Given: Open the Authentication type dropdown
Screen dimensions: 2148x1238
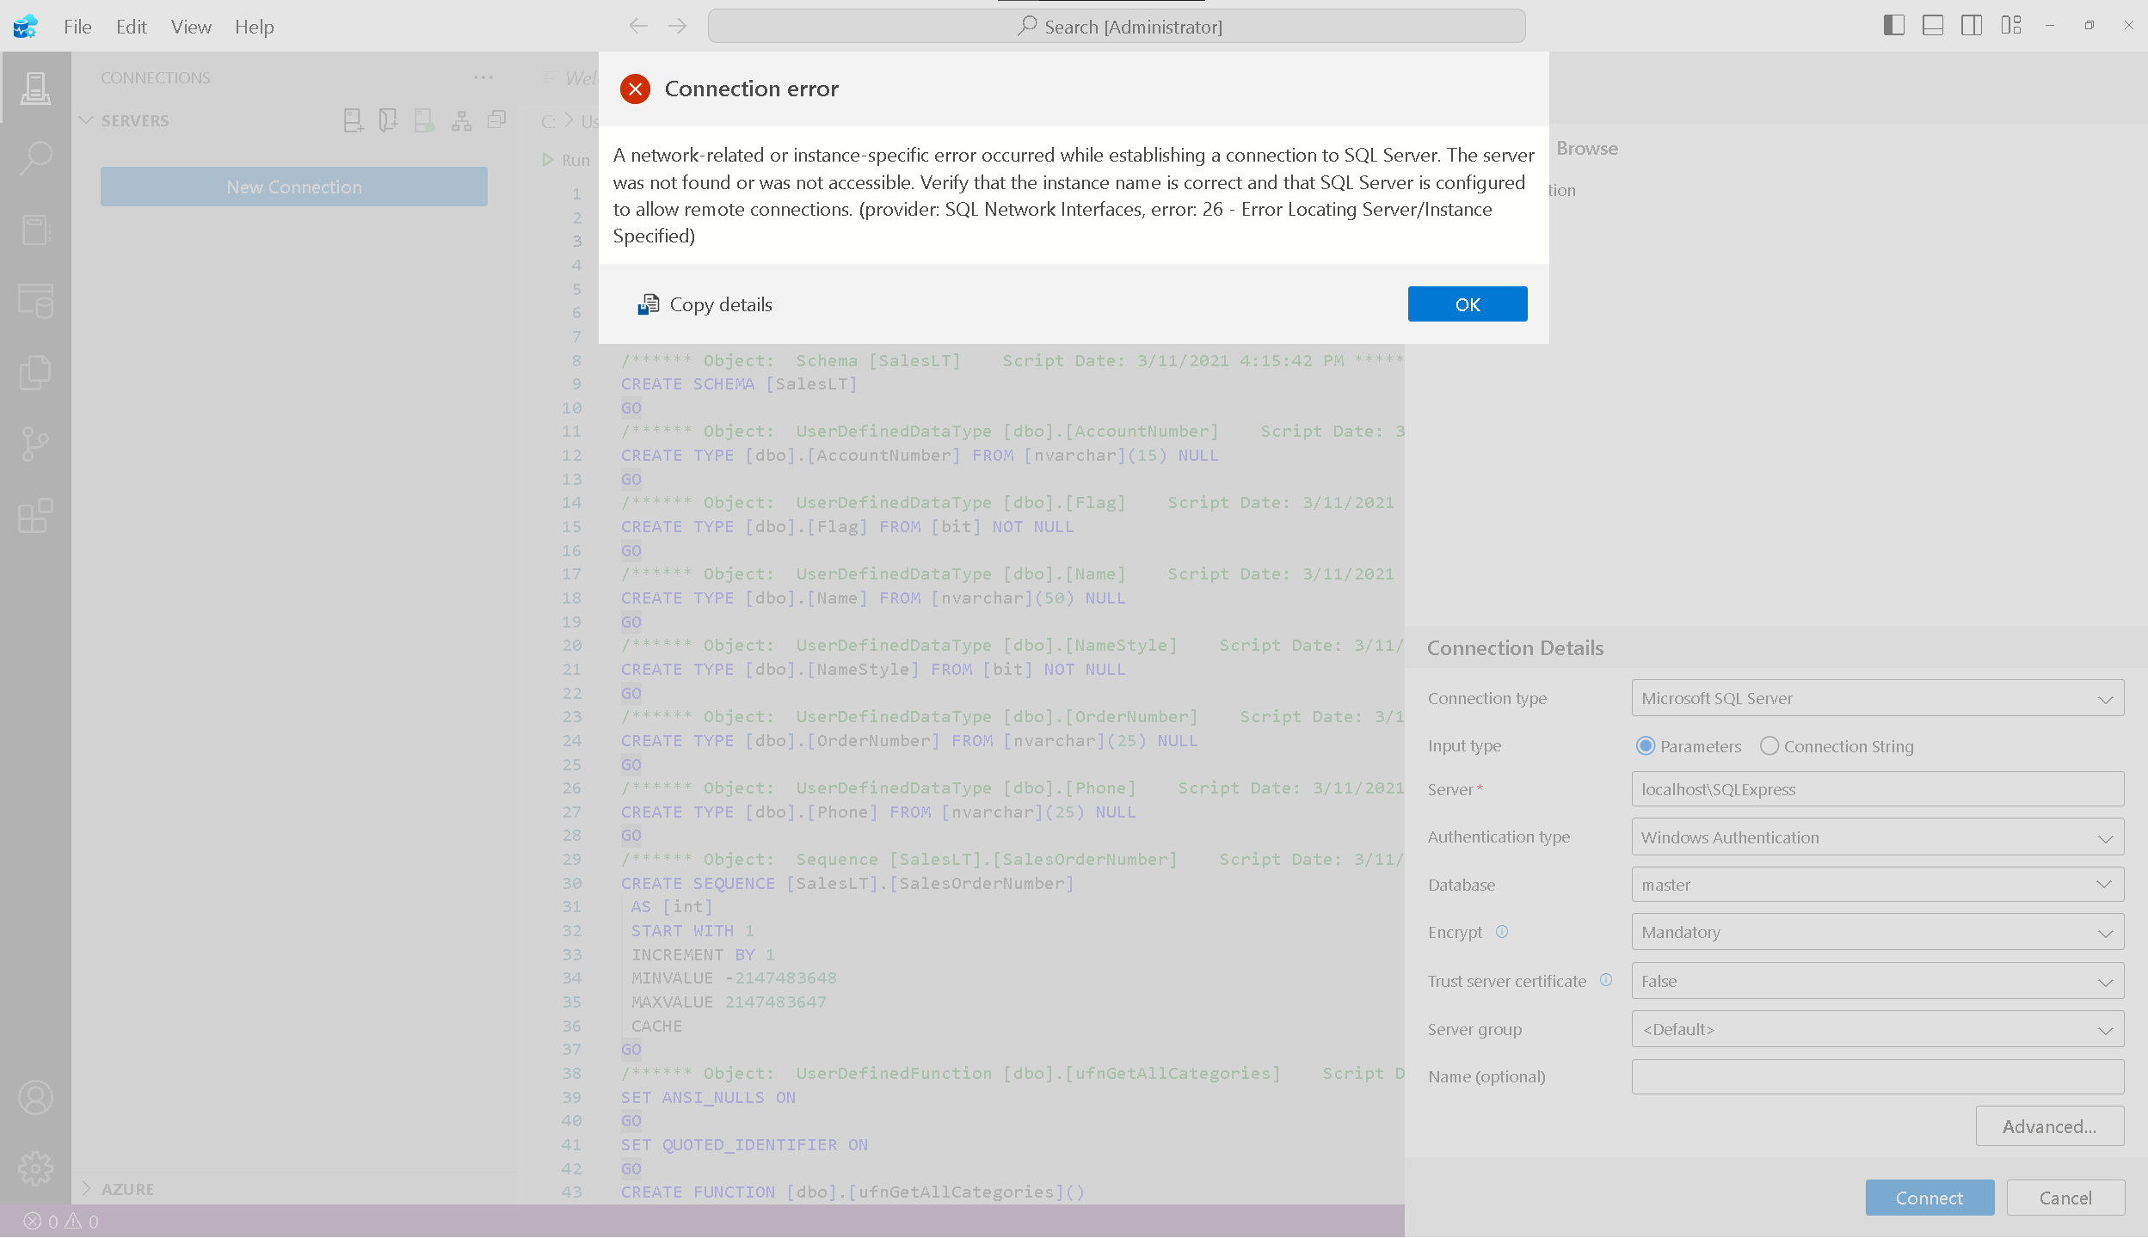Looking at the screenshot, I should (1877, 837).
